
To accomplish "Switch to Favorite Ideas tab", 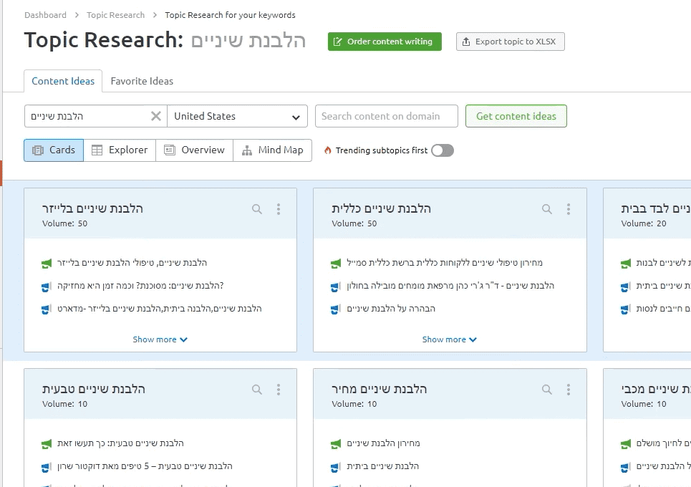I will click(142, 81).
